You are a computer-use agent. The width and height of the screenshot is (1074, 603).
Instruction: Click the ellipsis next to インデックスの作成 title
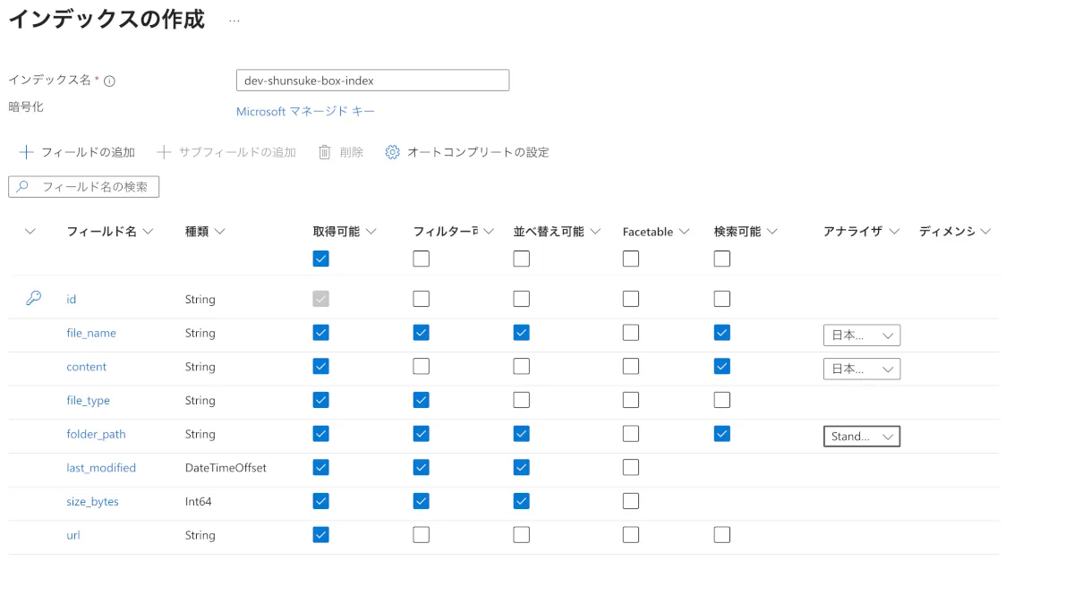pos(234,20)
